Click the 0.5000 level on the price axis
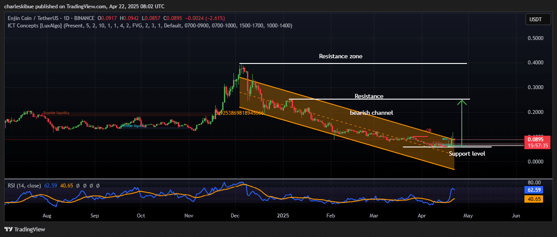 pyautogui.click(x=535, y=38)
